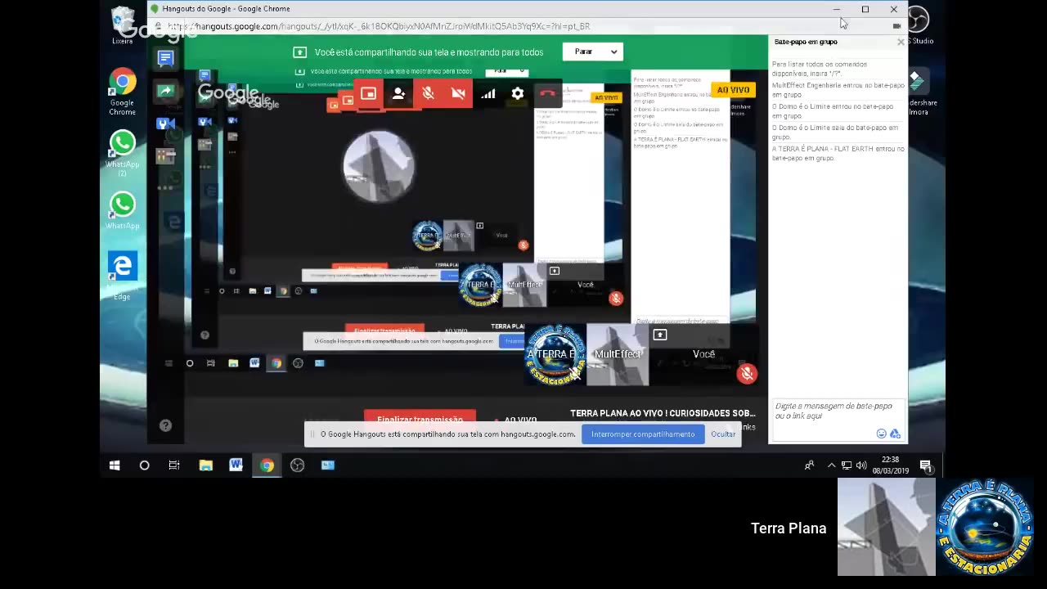
Task: Click TERRA PLANA AO VIVO broadcast title
Action: 663,414
